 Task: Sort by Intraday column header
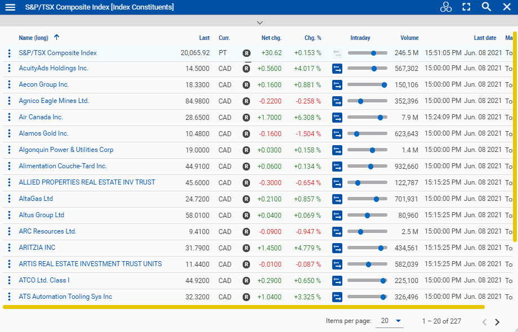360,38
